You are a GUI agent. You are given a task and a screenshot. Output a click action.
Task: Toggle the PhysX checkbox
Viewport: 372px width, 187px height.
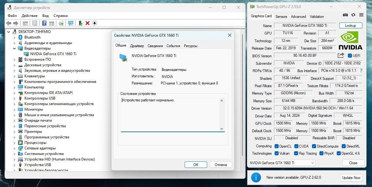pyautogui.click(x=321, y=153)
